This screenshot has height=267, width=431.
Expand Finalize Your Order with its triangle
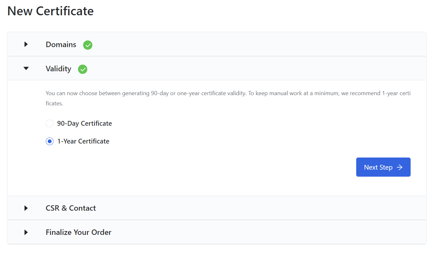tap(26, 232)
